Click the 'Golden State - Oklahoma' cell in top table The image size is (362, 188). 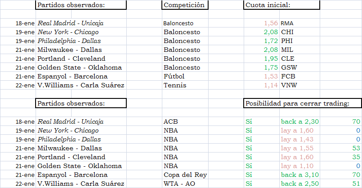click(x=81, y=67)
